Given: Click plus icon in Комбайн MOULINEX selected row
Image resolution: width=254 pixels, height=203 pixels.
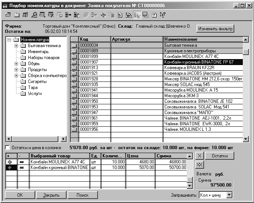Looking at the screenshot, I should [10, 162].
